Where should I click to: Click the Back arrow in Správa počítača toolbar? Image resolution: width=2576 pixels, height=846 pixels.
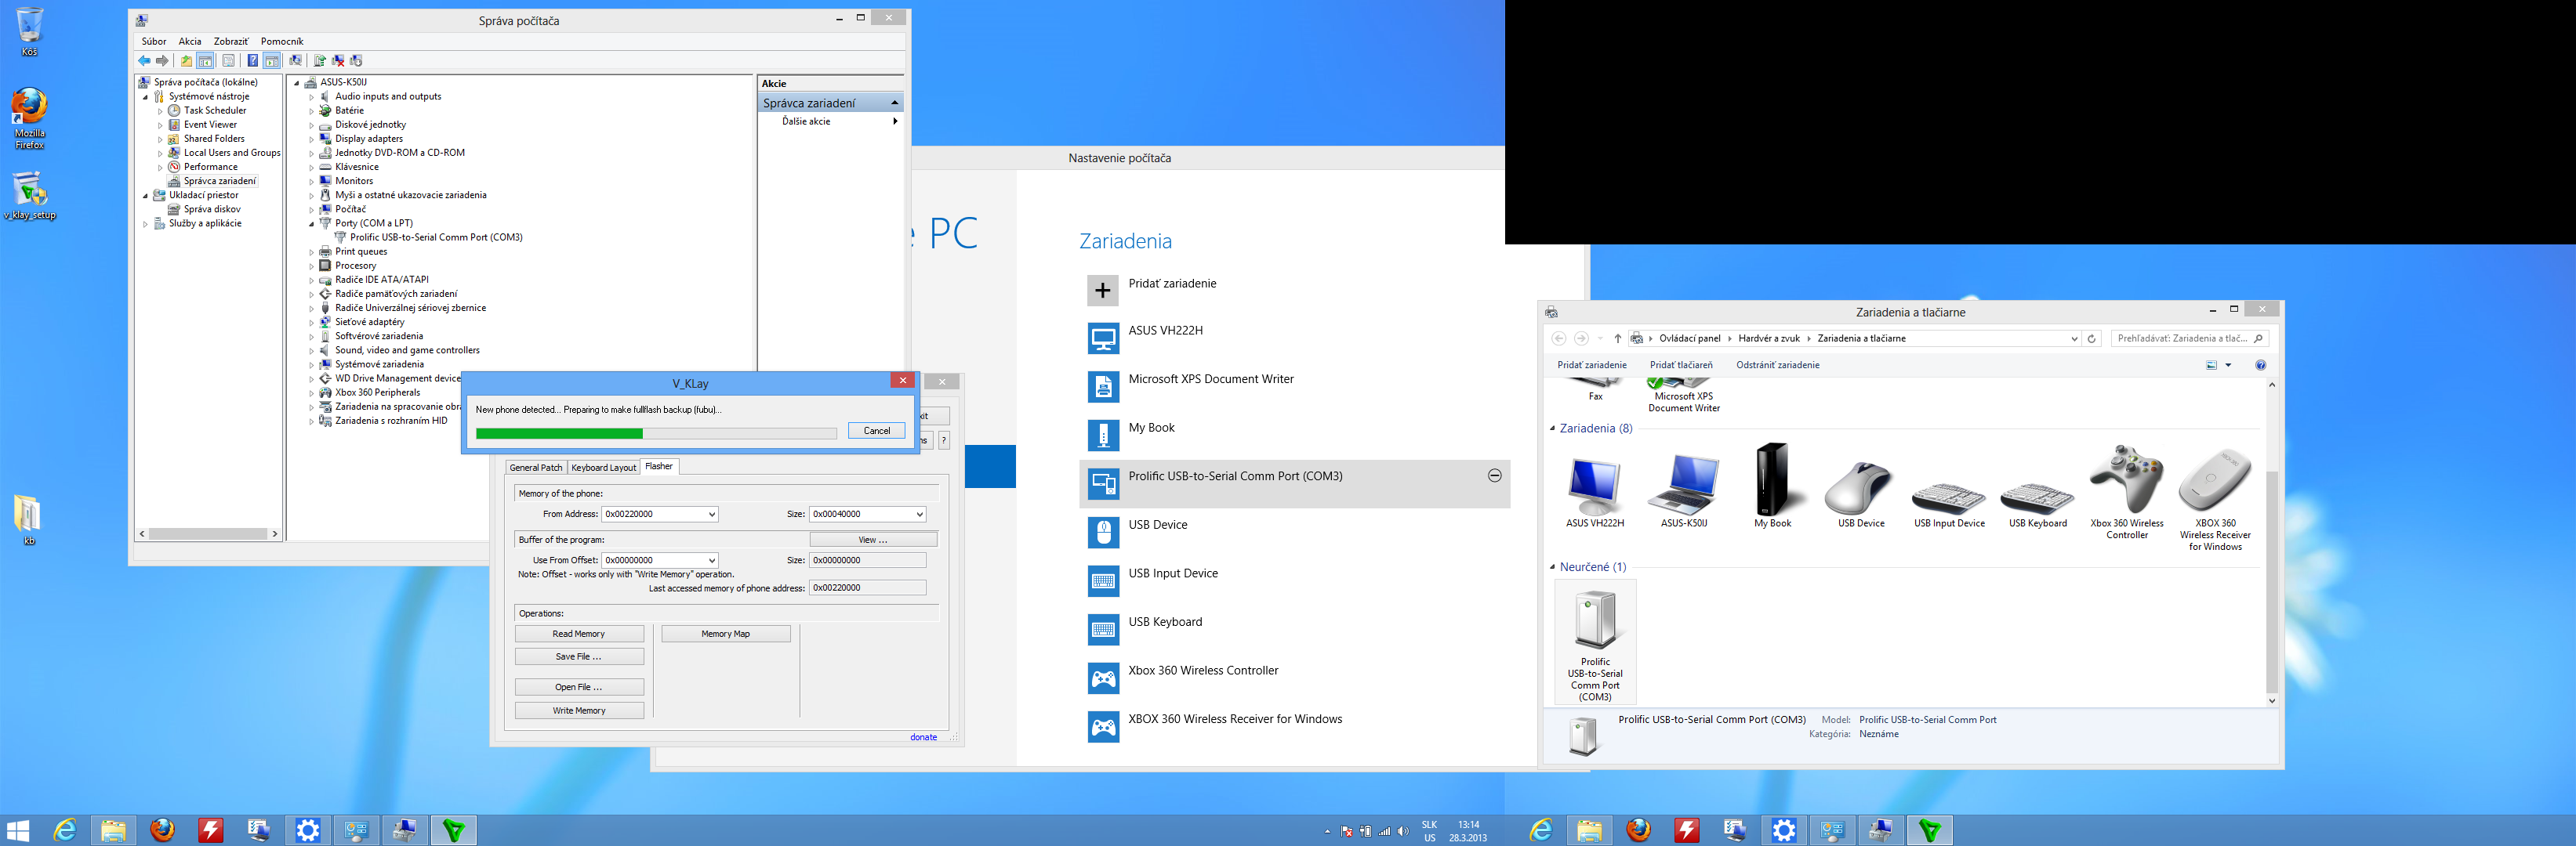145,61
